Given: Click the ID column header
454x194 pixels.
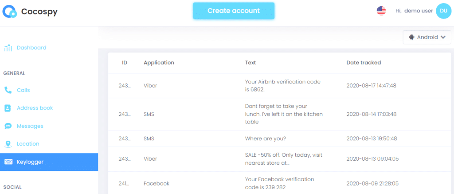Looking at the screenshot, I should [125, 63].
